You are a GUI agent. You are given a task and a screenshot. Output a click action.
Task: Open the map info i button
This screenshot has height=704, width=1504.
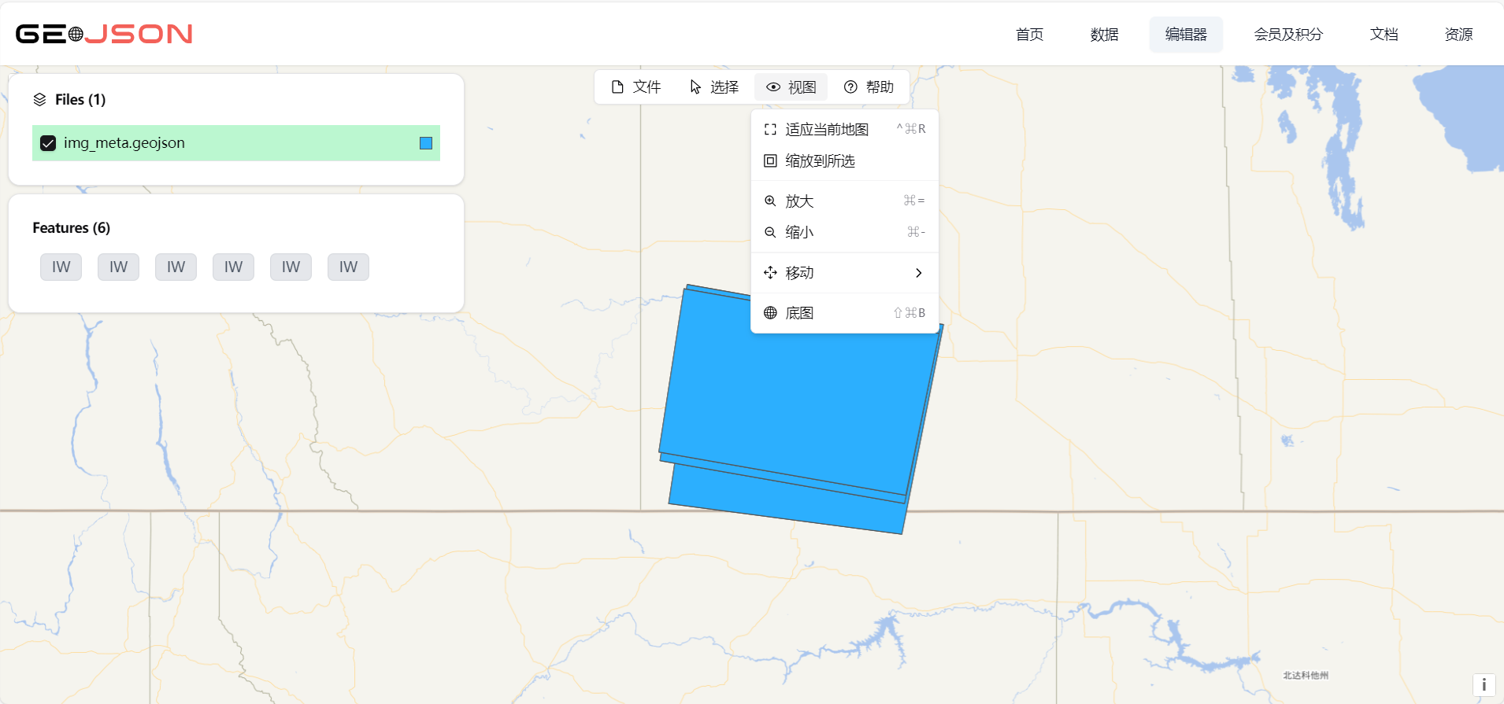pos(1484,685)
